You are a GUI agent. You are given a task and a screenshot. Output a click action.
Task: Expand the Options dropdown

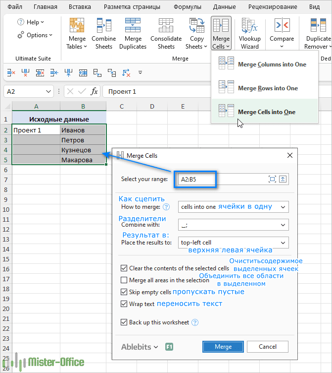click(x=50, y=35)
